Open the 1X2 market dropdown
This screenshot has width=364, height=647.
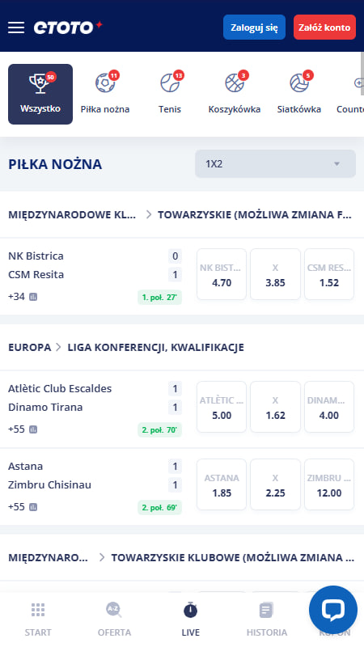pyautogui.click(x=275, y=164)
